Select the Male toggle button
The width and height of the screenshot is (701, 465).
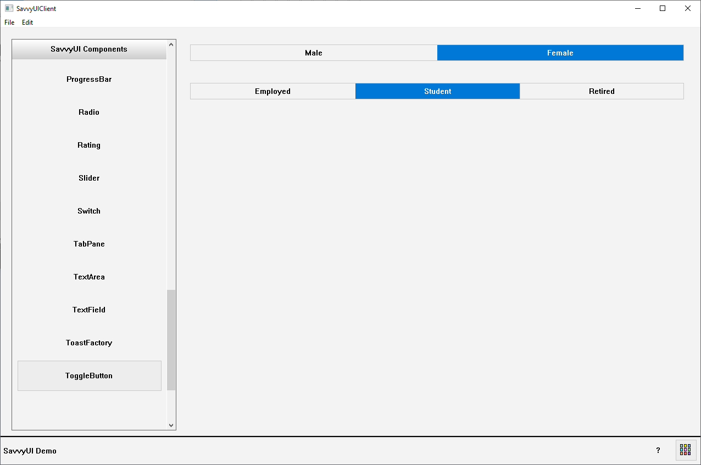[x=314, y=53]
